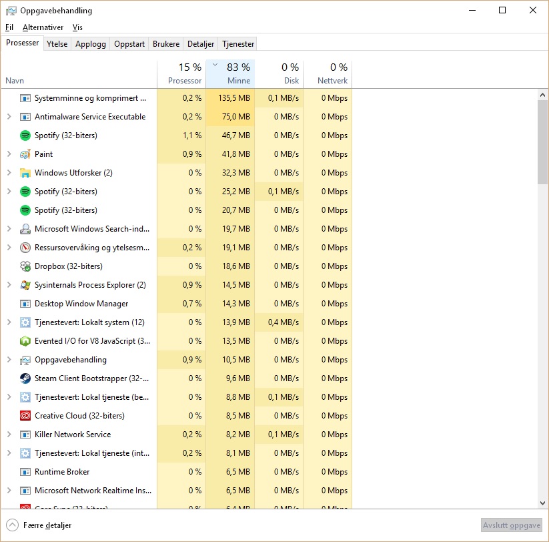Expand the Microsoft Windows Search-indexer group
The width and height of the screenshot is (549, 542).
[x=9, y=229]
